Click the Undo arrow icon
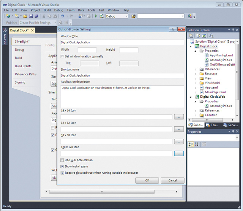Viewport: 243px width, 211px height. point(62,16)
